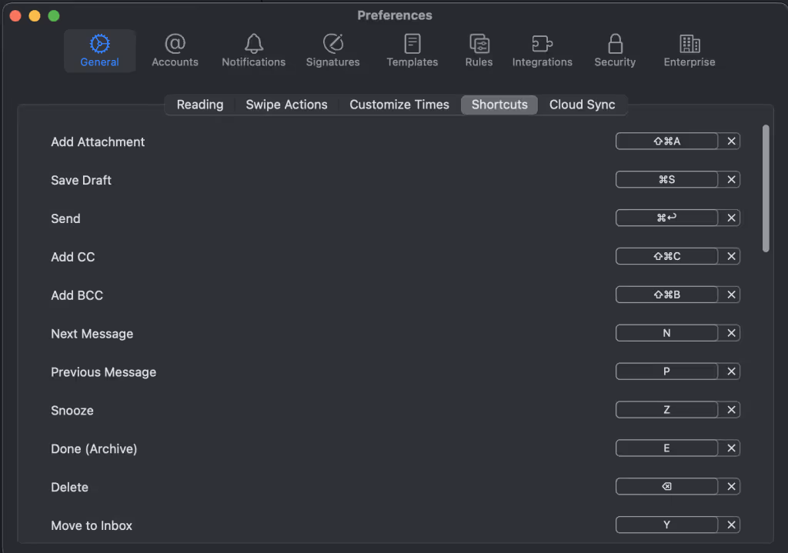Zoom the Preferences window with green button
788x553 pixels.
click(x=54, y=16)
